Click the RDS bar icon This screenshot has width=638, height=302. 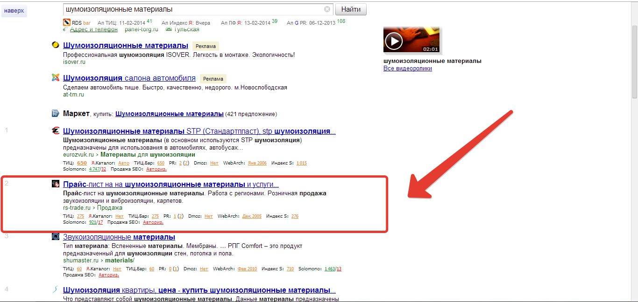tap(66, 22)
